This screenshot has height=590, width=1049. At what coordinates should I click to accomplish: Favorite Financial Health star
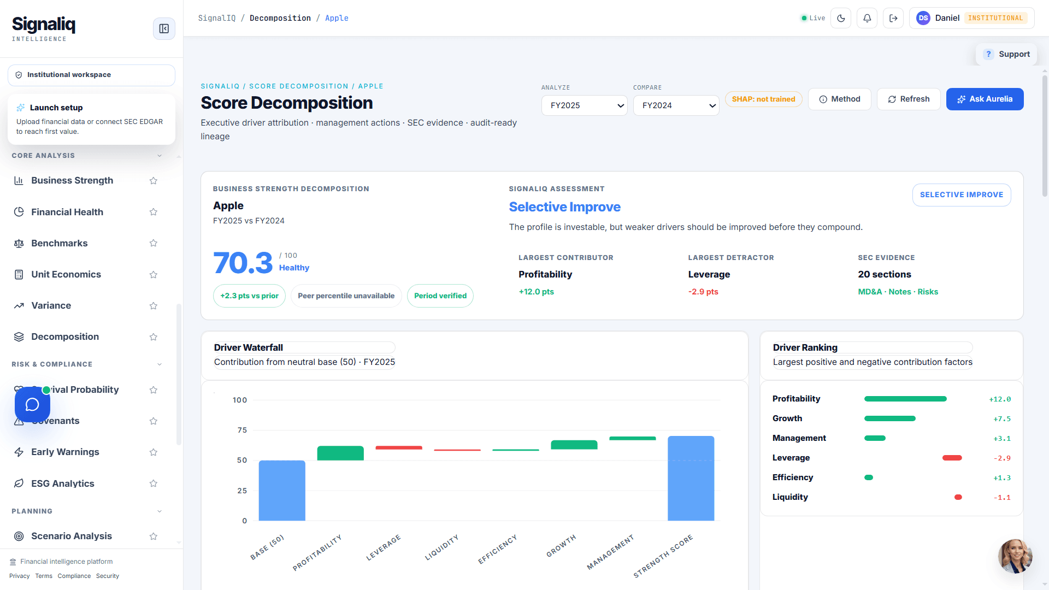[154, 212]
